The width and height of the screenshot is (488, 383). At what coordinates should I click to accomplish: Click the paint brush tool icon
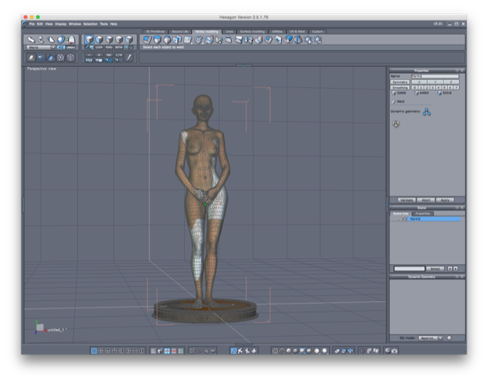tap(129, 57)
